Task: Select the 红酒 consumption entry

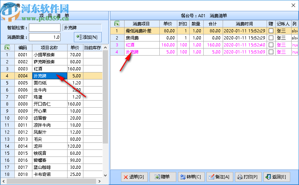Action: [204, 45]
